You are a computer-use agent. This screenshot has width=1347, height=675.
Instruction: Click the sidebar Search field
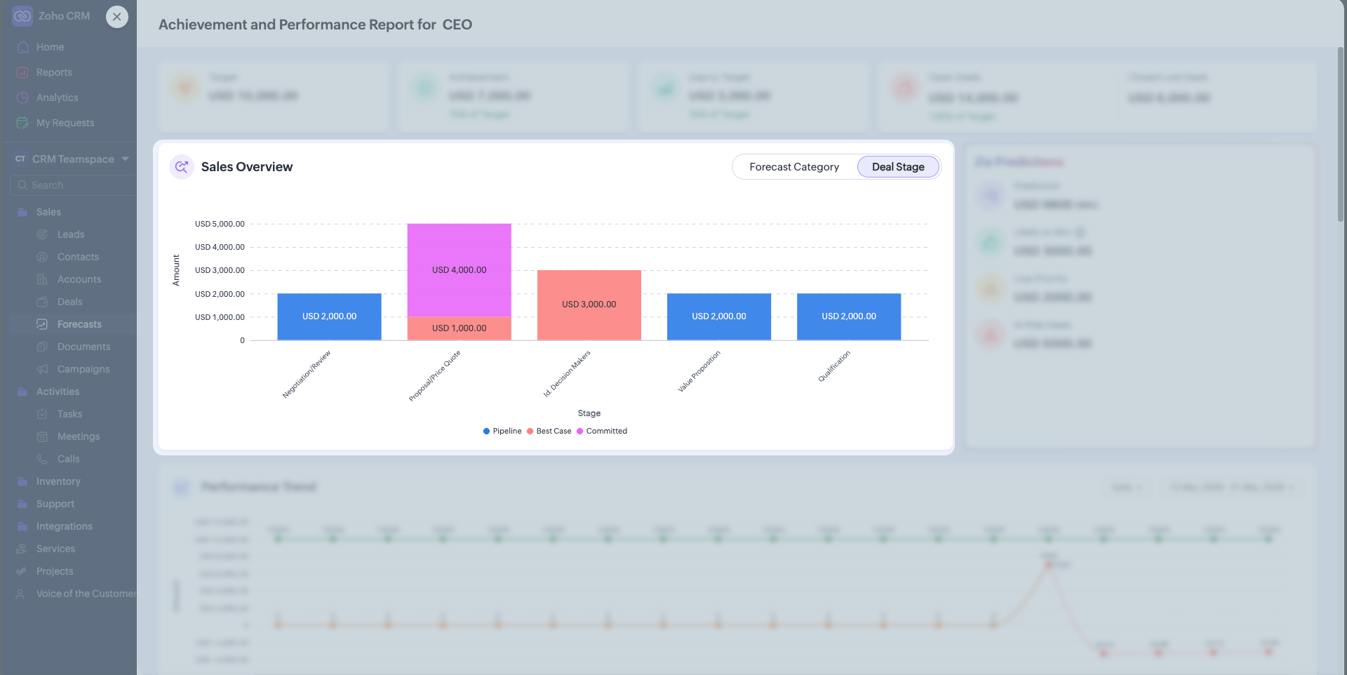[73, 185]
